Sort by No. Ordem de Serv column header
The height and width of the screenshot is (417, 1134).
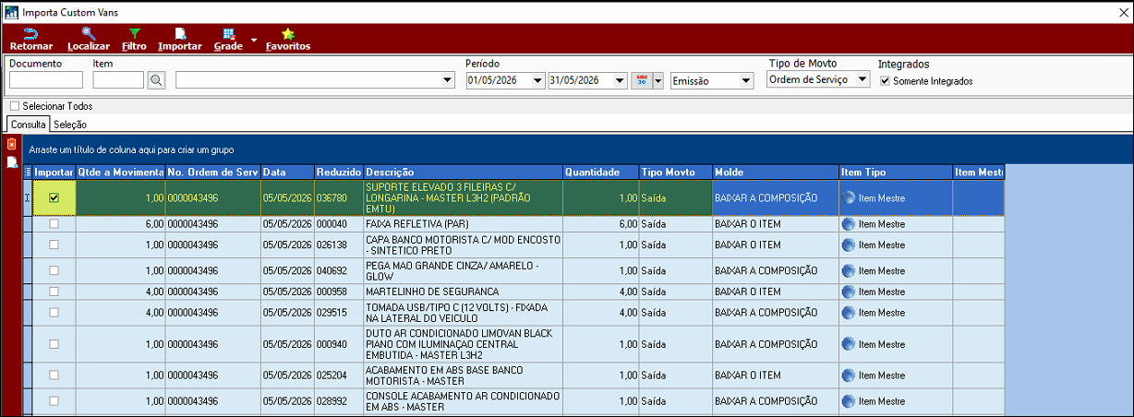213,173
